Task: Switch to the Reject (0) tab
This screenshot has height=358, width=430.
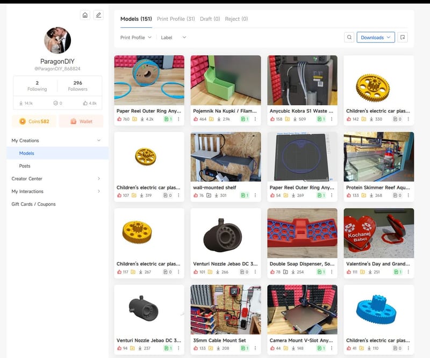Action: 236,19
